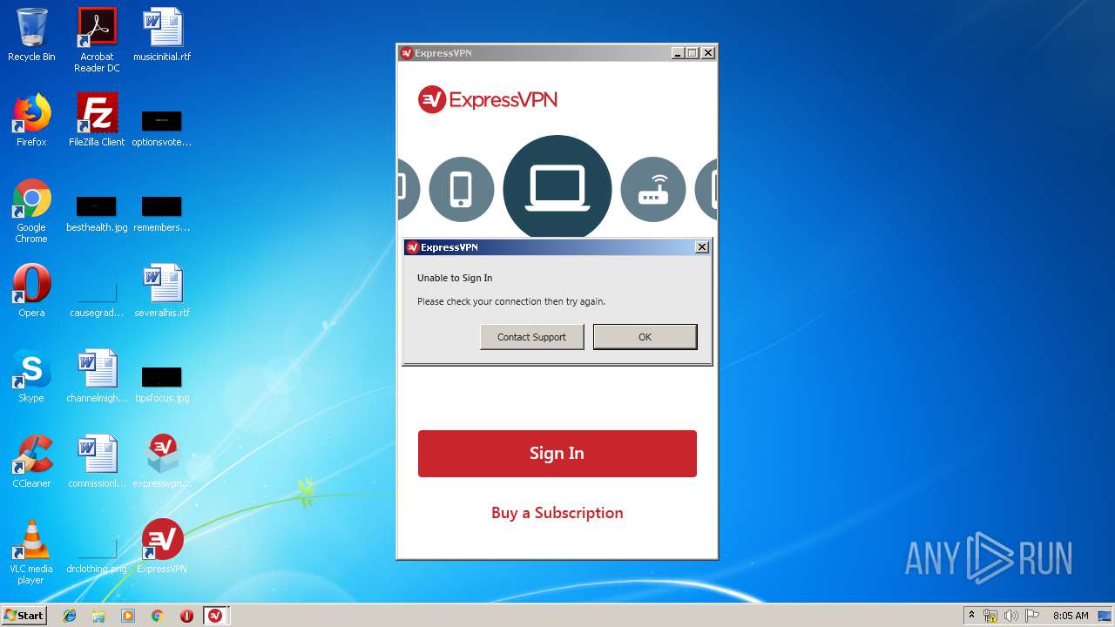Select the musicinitial.rtf file
The width and height of the screenshot is (1115, 627).
pos(162,35)
